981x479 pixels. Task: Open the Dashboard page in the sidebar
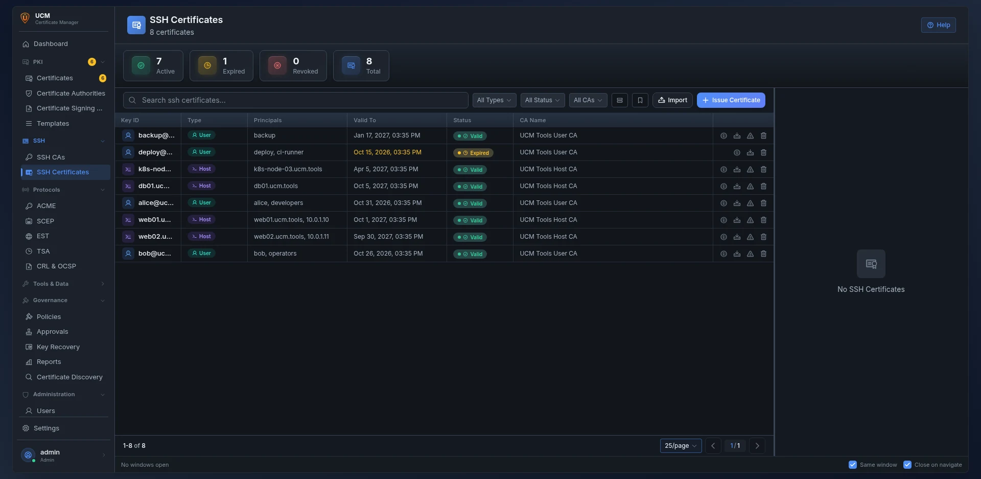tap(63, 44)
